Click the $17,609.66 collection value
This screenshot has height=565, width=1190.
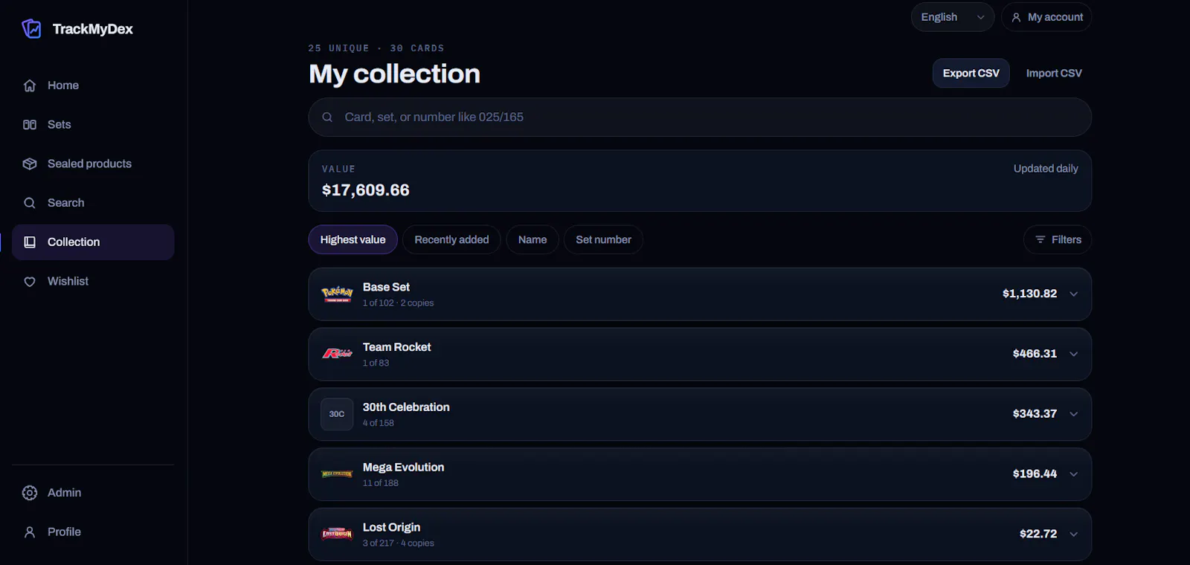point(365,190)
